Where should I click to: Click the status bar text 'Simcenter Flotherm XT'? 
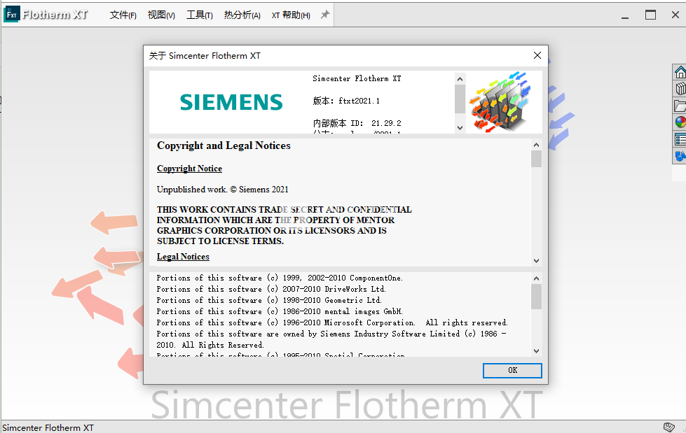point(48,428)
